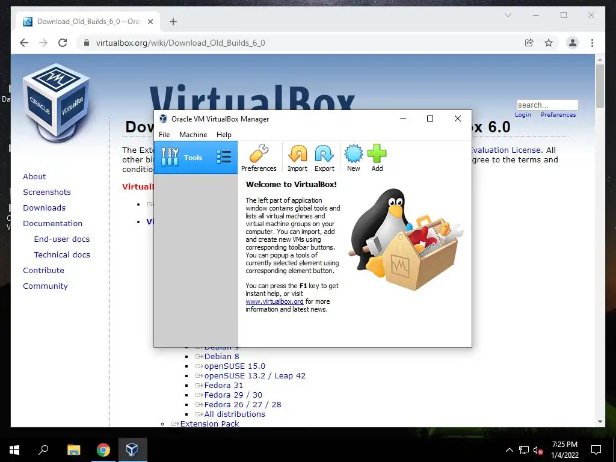Click VirtualBox icon in taskbar
This screenshot has height=462, width=616.
click(x=132, y=450)
